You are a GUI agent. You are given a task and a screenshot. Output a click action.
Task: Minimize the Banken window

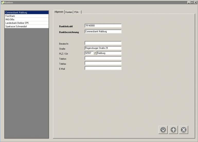tap(189, 2)
